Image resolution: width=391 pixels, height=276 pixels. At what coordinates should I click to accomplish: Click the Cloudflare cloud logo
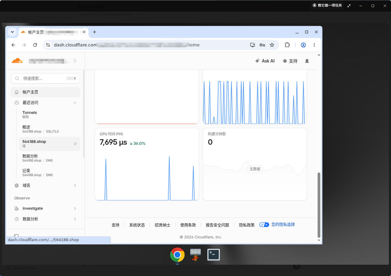pos(17,61)
